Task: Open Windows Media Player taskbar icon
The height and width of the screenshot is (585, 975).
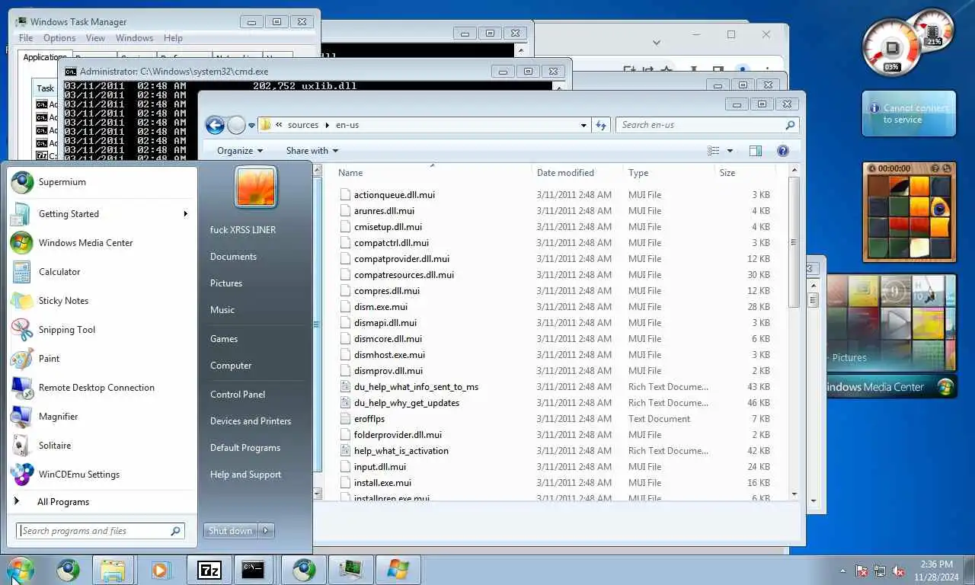Action: click(x=160, y=570)
